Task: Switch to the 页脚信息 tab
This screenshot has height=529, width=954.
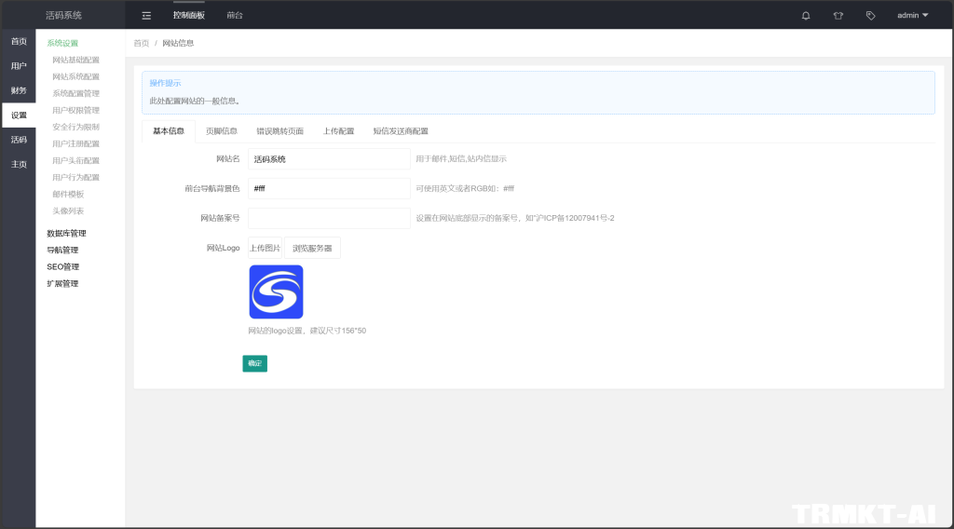Action: (221, 131)
